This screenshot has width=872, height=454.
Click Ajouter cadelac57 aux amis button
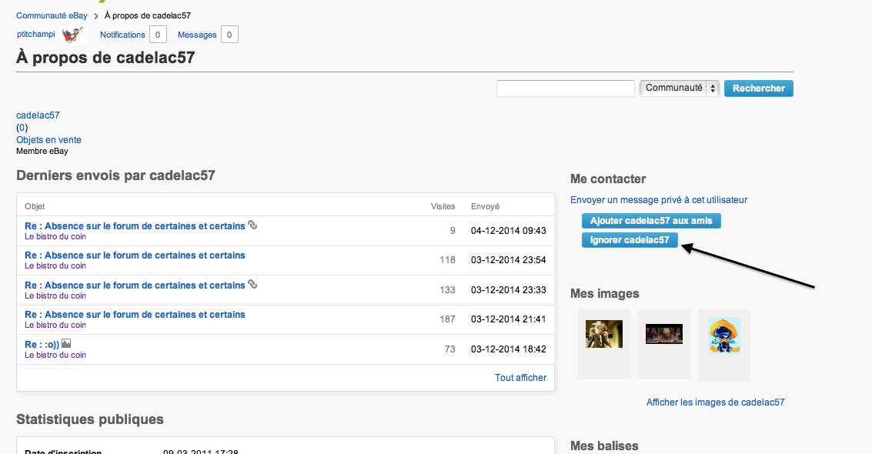coord(651,221)
